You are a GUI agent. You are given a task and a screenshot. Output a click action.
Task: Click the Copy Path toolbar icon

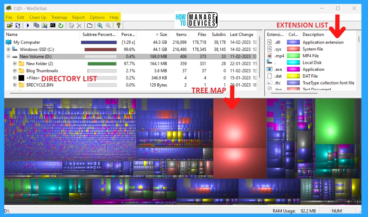pos(36,25)
